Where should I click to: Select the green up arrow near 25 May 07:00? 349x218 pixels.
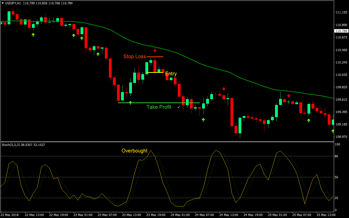pyautogui.click(x=309, y=121)
